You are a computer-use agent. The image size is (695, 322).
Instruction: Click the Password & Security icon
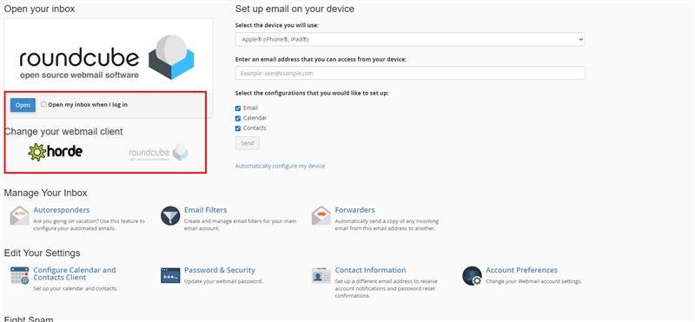click(170, 275)
